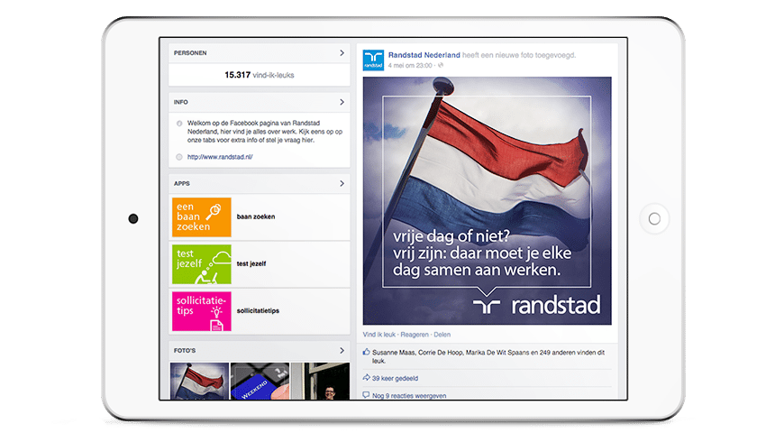The width and height of the screenshot is (775, 442).
Task: Click the info bullet icon beside welcome text
Action: point(179,124)
